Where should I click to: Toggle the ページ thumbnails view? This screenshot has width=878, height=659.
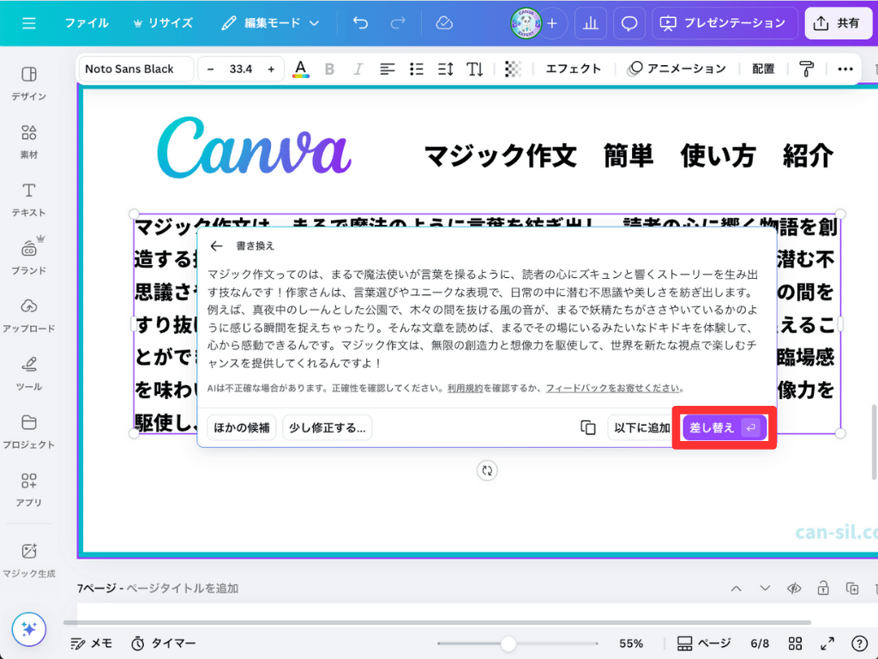[x=704, y=644]
